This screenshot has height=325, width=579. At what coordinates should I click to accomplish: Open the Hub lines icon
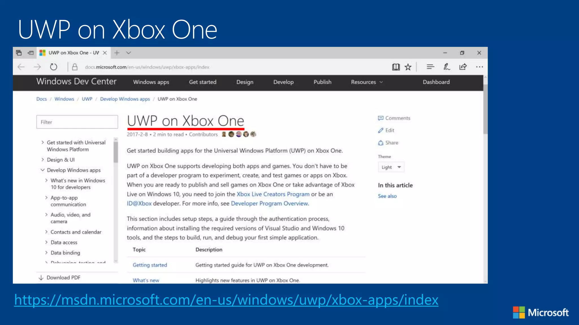click(x=430, y=67)
